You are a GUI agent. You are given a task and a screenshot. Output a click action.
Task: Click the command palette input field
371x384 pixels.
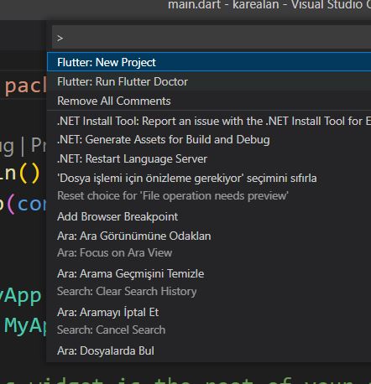(x=212, y=38)
